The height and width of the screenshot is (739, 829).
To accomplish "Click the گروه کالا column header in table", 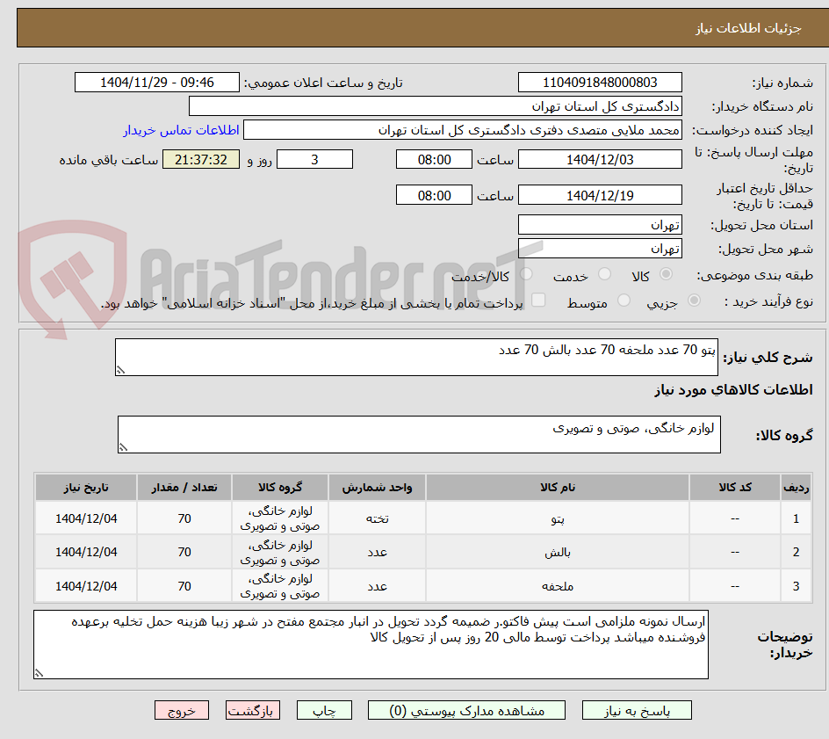I will click(279, 487).
